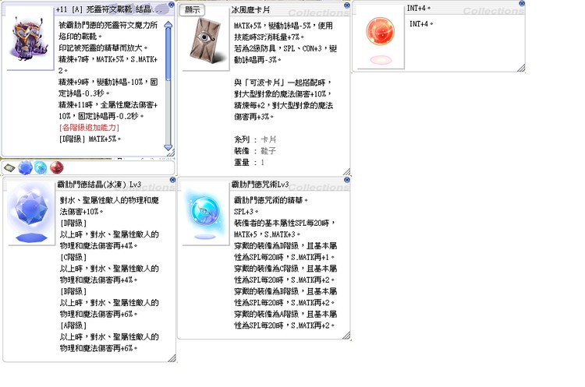Close the 冰風魔卡片 window
Screen dimensions: 585x387
[x=346, y=5]
